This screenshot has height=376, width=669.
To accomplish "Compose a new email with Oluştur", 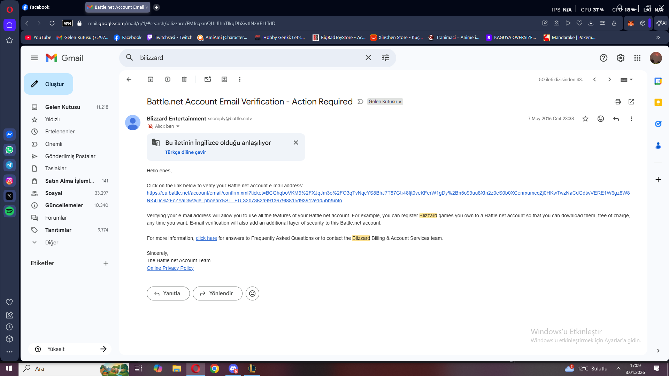I will [48, 84].
